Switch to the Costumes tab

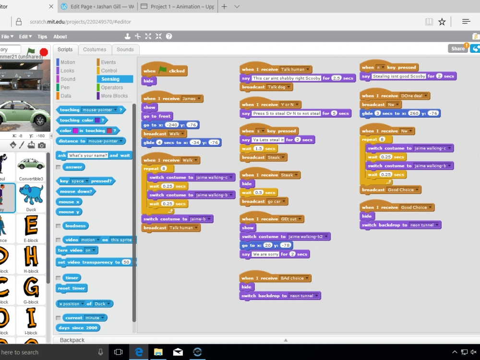[95, 49]
